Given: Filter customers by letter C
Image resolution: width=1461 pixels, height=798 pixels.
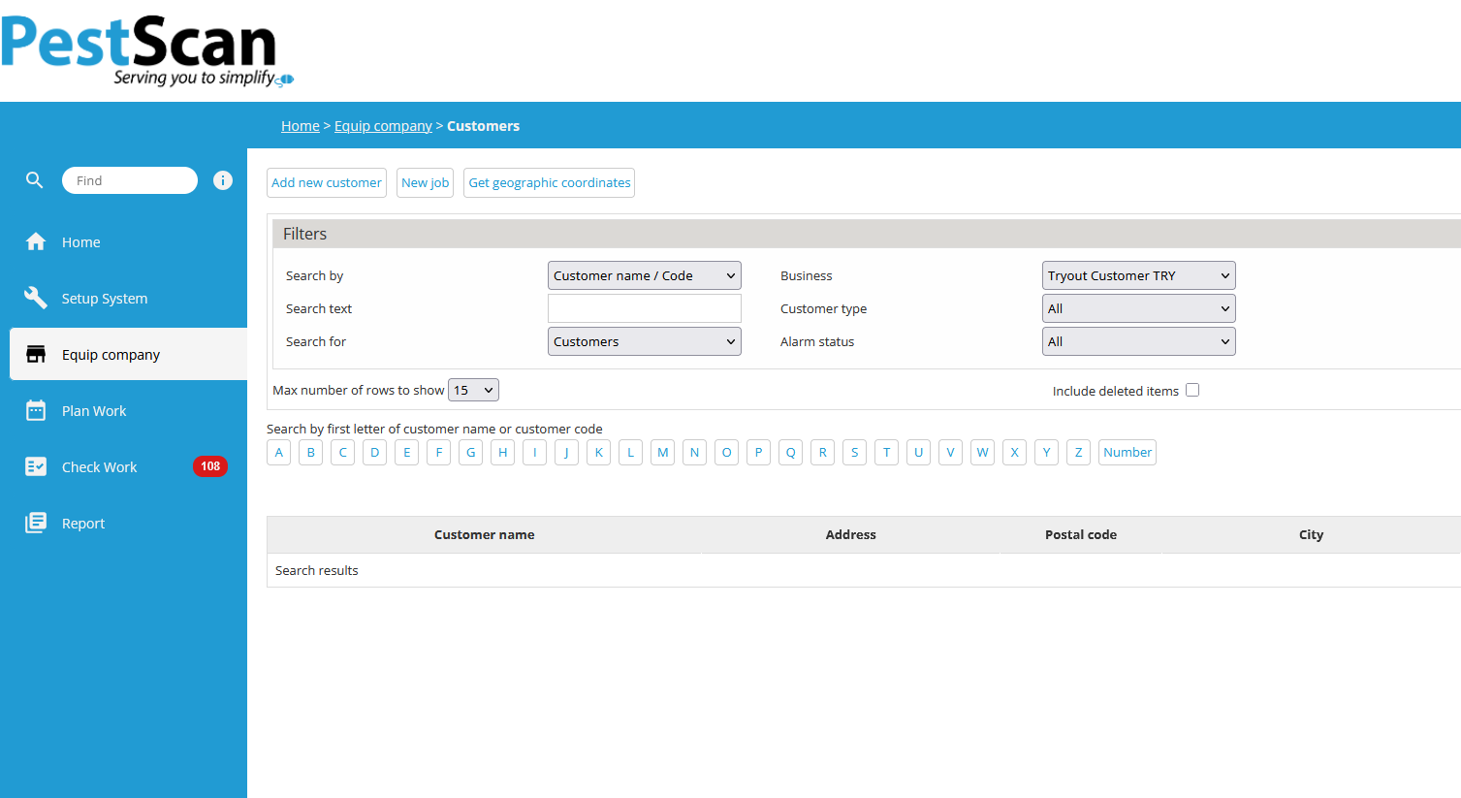Looking at the screenshot, I should 343,452.
